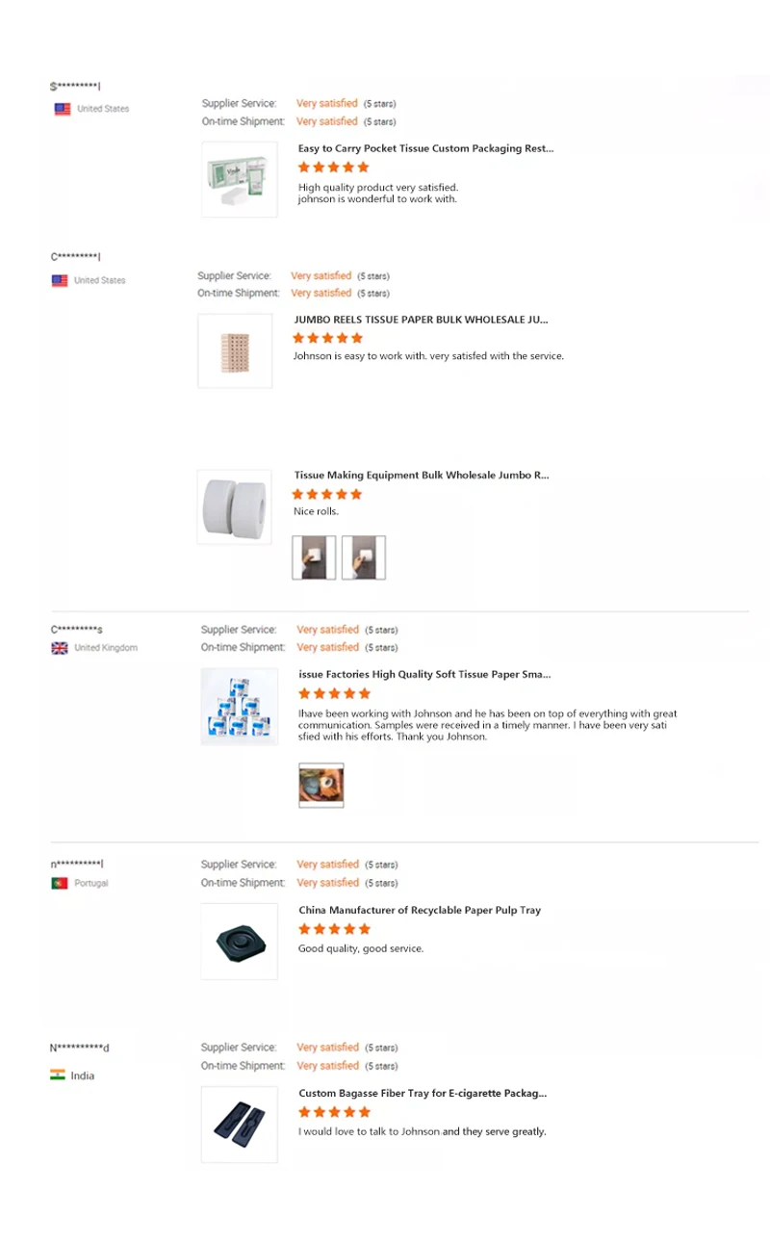Open the jumbo tissue rolls product image
The width and height of the screenshot is (770, 1243).
tap(235, 507)
